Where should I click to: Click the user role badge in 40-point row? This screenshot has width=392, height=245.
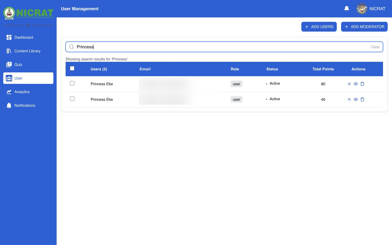pos(237,99)
